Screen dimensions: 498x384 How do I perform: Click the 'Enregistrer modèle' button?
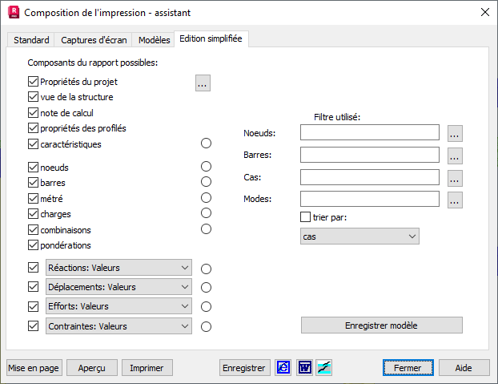click(x=381, y=325)
